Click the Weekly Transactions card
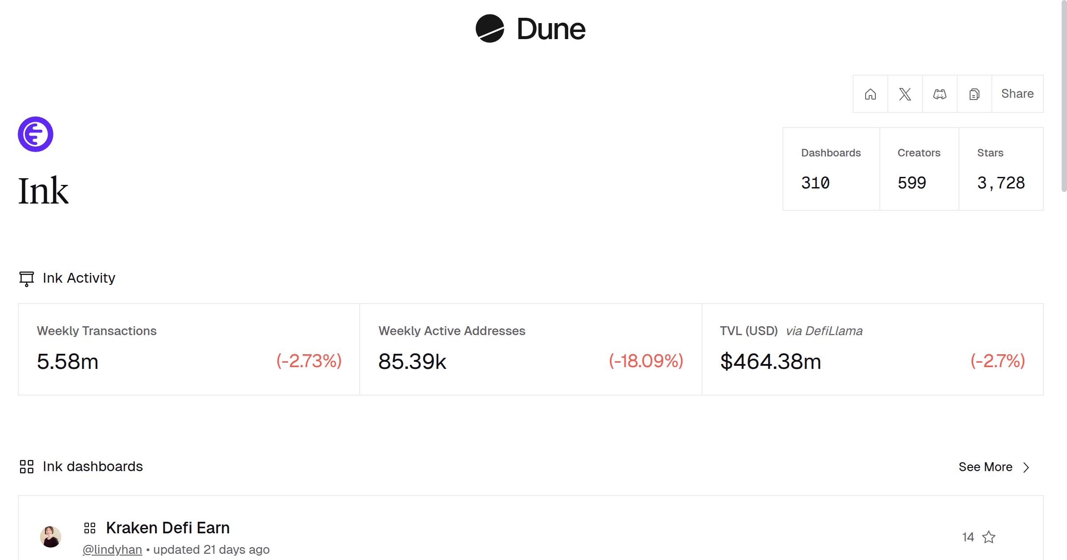The height and width of the screenshot is (560, 1067). coord(189,349)
